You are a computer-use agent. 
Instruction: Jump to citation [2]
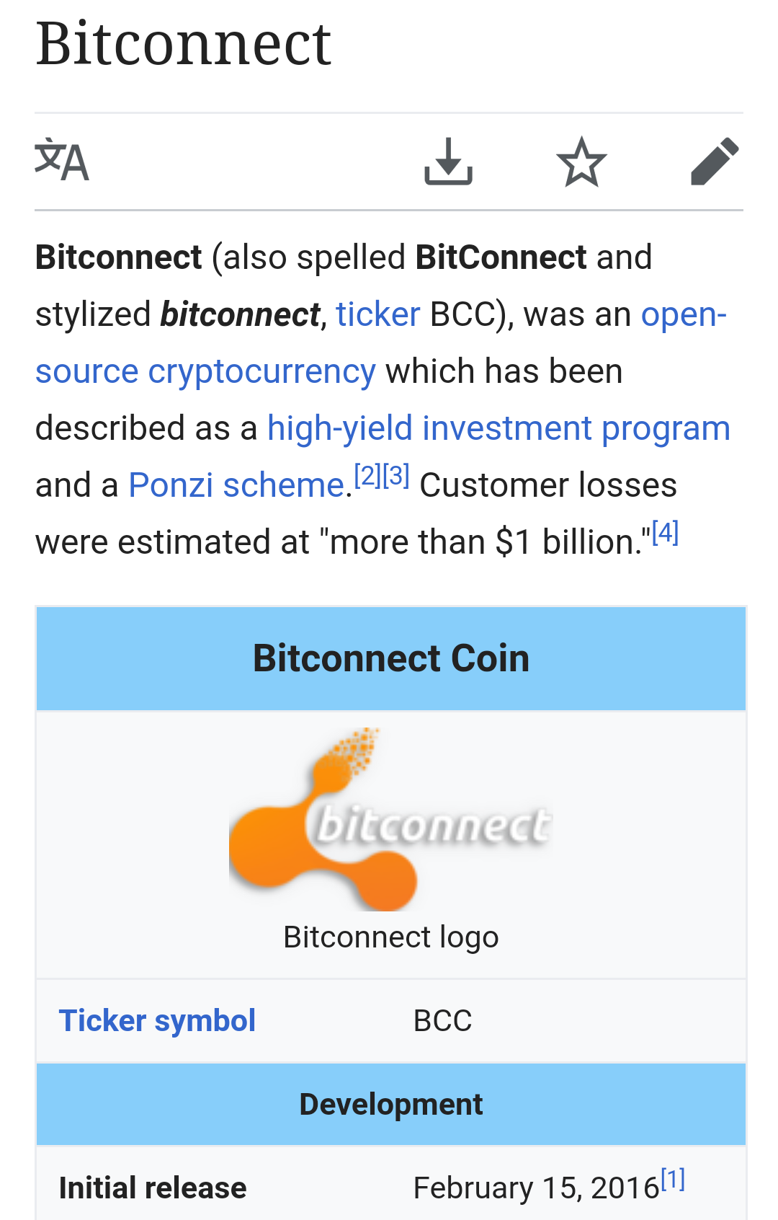click(x=367, y=476)
